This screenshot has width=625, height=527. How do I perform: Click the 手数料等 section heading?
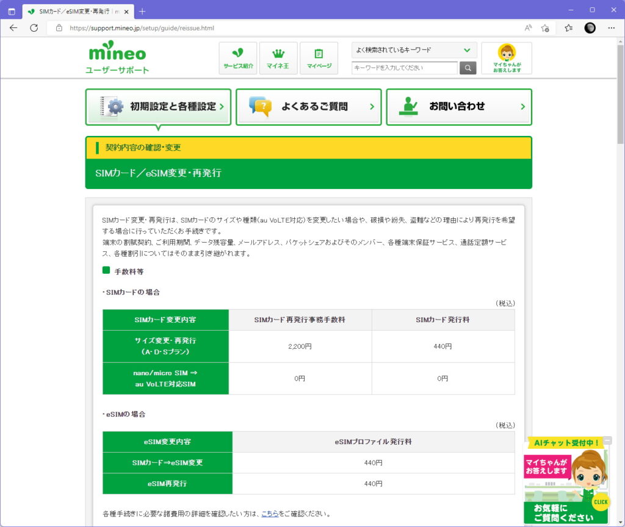point(129,271)
